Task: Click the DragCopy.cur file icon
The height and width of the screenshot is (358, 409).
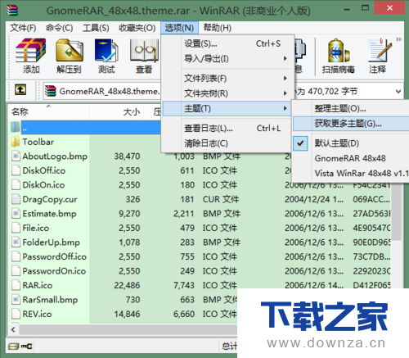Action: click(x=16, y=199)
